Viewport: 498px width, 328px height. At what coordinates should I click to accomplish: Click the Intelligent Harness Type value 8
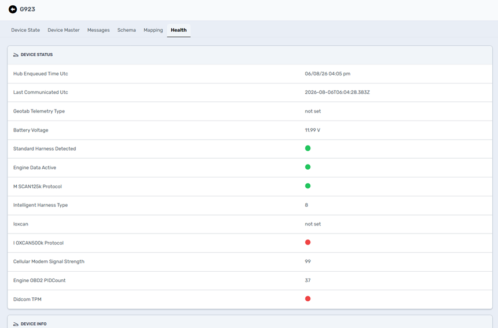click(x=306, y=205)
